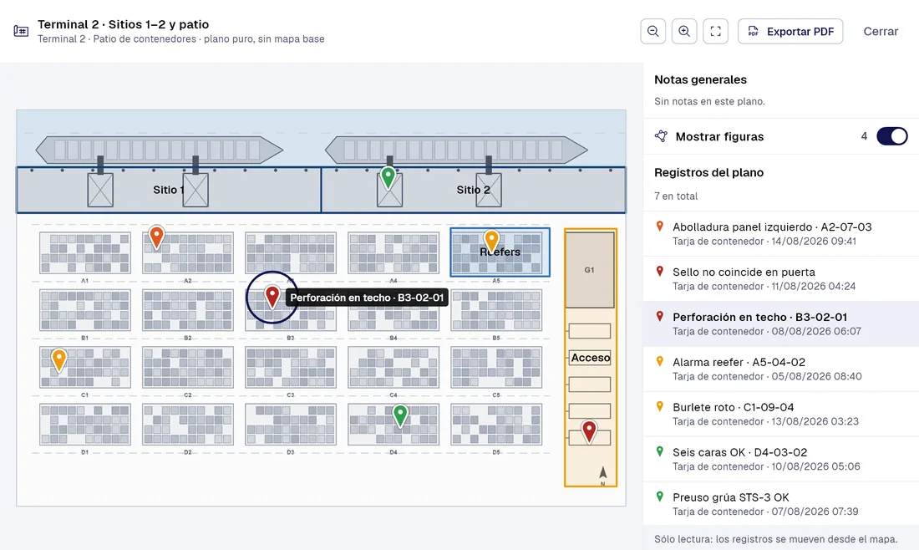Viewport: 919px width, 550px height.
Task: Click container block C2
Action: tap(187, 367)
